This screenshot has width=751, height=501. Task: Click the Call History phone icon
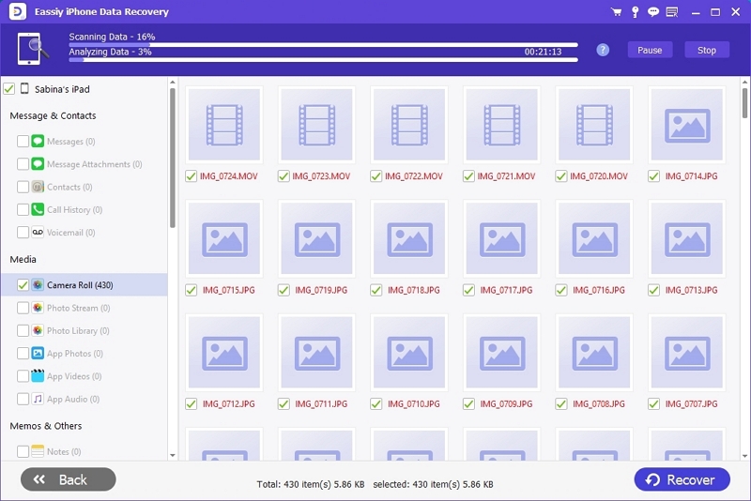tap(38, 210)
